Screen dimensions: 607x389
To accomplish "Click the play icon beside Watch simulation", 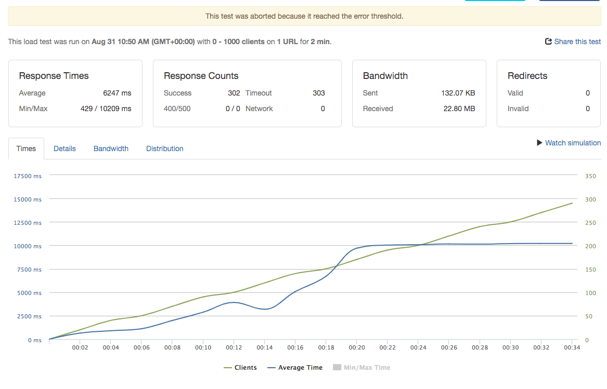I will [540, 143].
